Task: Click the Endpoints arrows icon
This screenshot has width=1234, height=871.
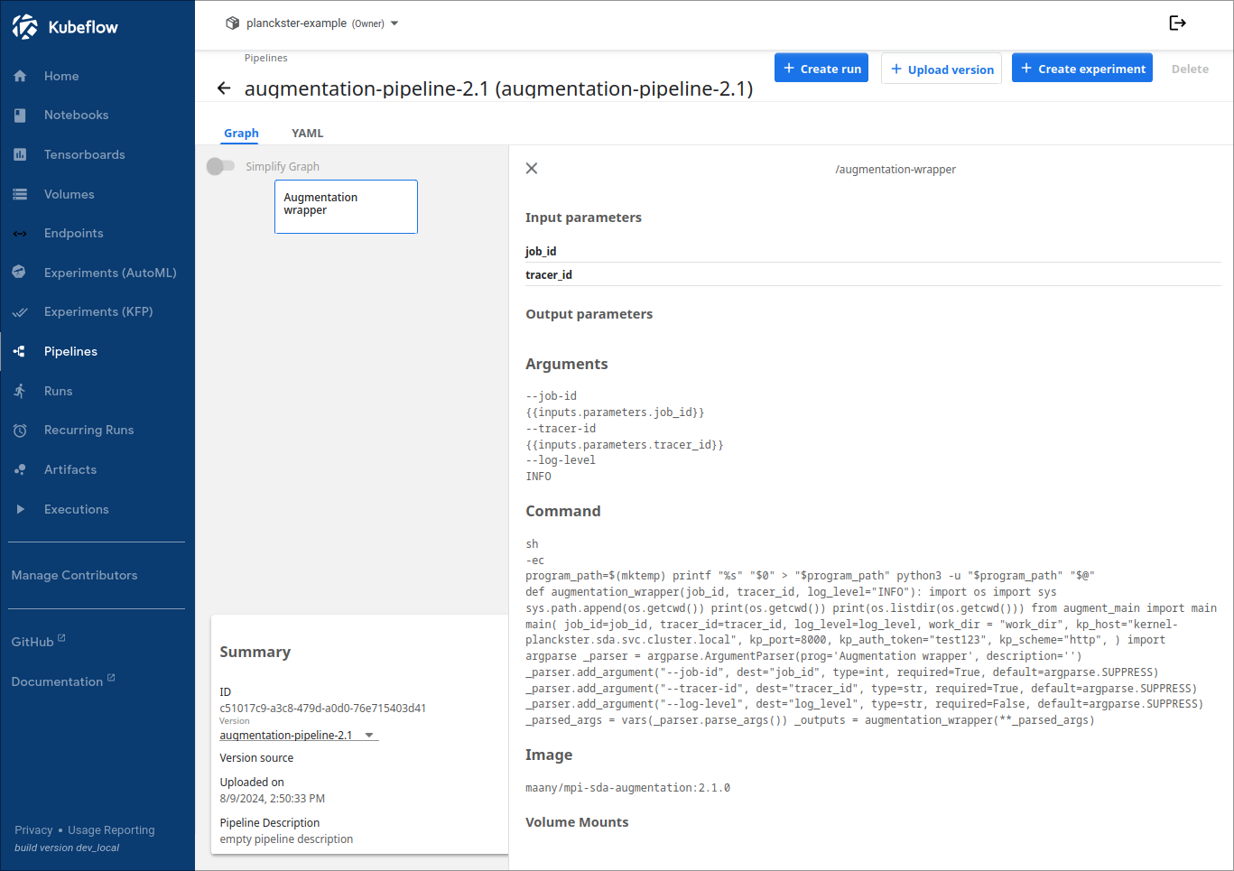Action: coord(20,234)
